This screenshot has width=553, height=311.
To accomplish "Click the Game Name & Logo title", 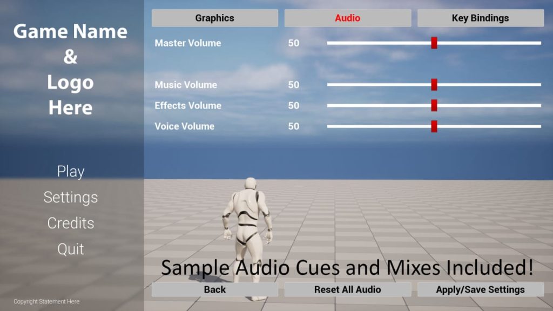I will point(71,69).
